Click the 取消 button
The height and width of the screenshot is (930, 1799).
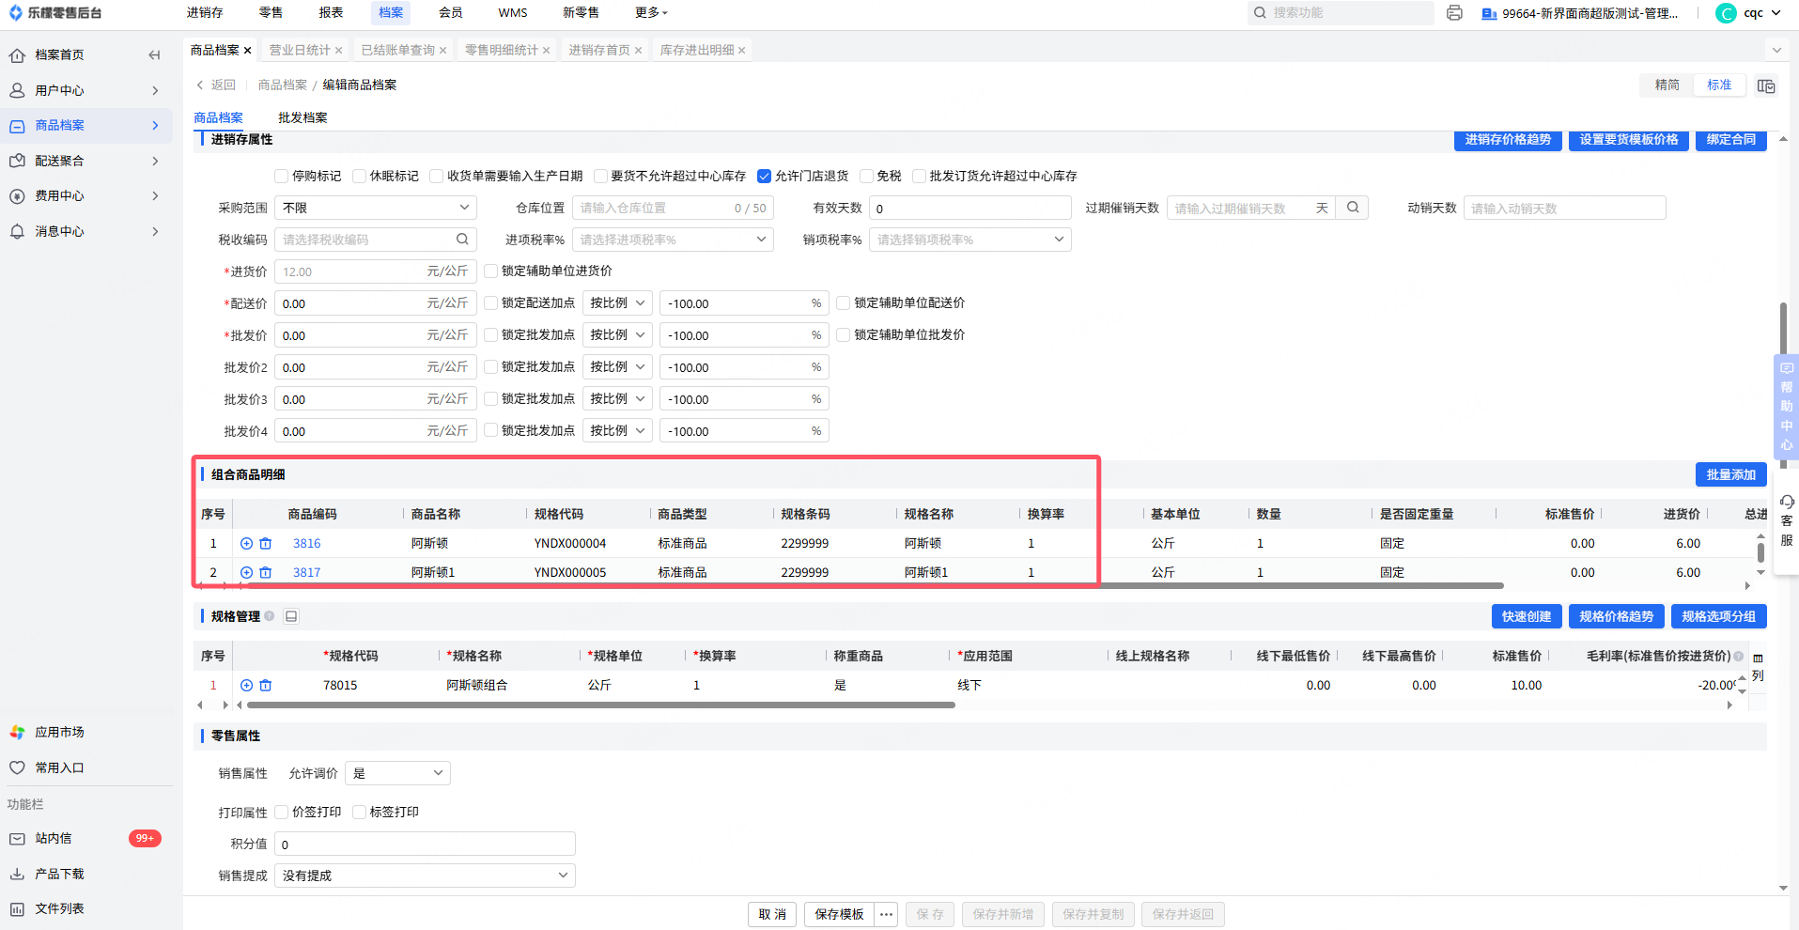[x=772, y=915]
